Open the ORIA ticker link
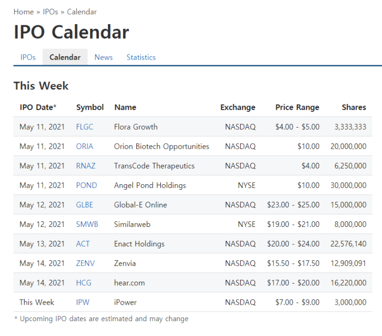This screenshot has height=336, width=382. pyautogui.click(x=84, y=146)
